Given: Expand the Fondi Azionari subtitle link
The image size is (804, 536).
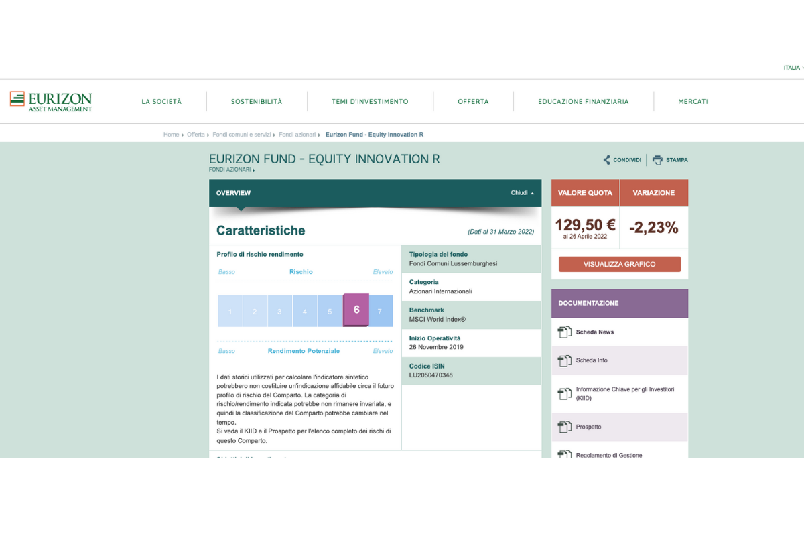Looking at the screenshot, I should click(x=232, y=170).
